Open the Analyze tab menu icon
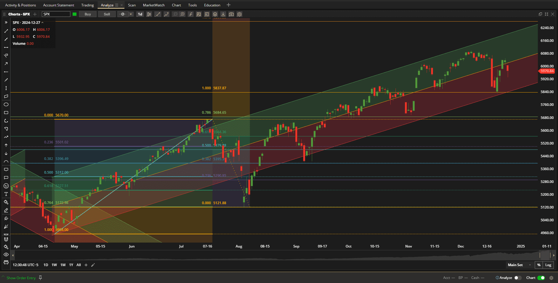Viewport: 558px width, 283px height. (x=117, y=5)
